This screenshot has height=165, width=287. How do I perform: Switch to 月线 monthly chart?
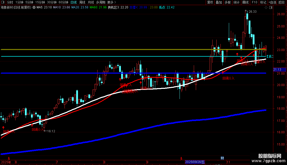coord(91,2)
